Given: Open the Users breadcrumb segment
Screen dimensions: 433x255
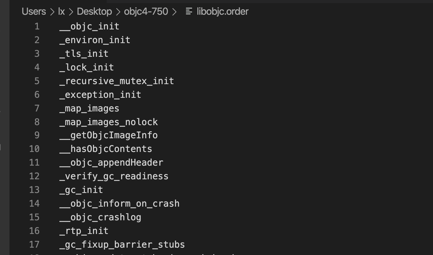Looking at the screenshot, I should click(34, 11).
